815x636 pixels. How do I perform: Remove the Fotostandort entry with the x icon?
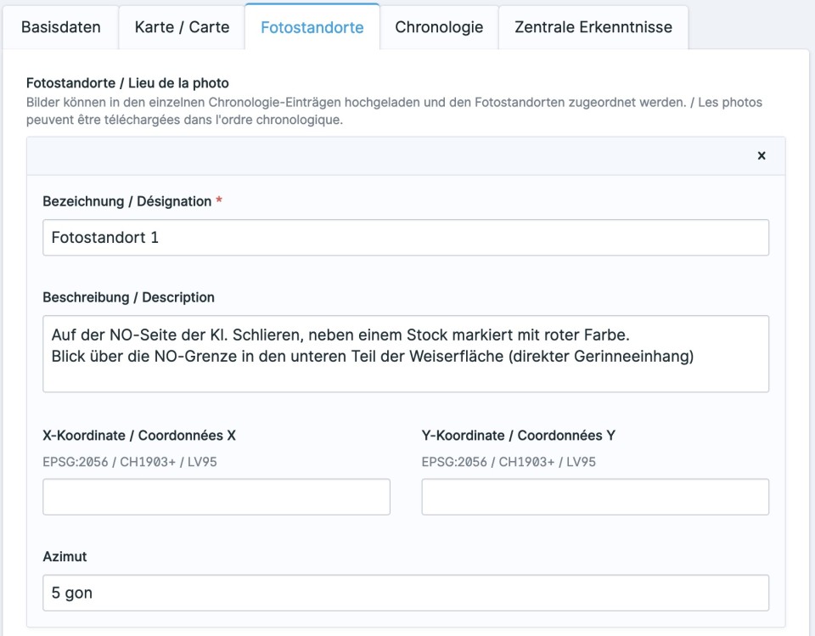click(761, 156)
